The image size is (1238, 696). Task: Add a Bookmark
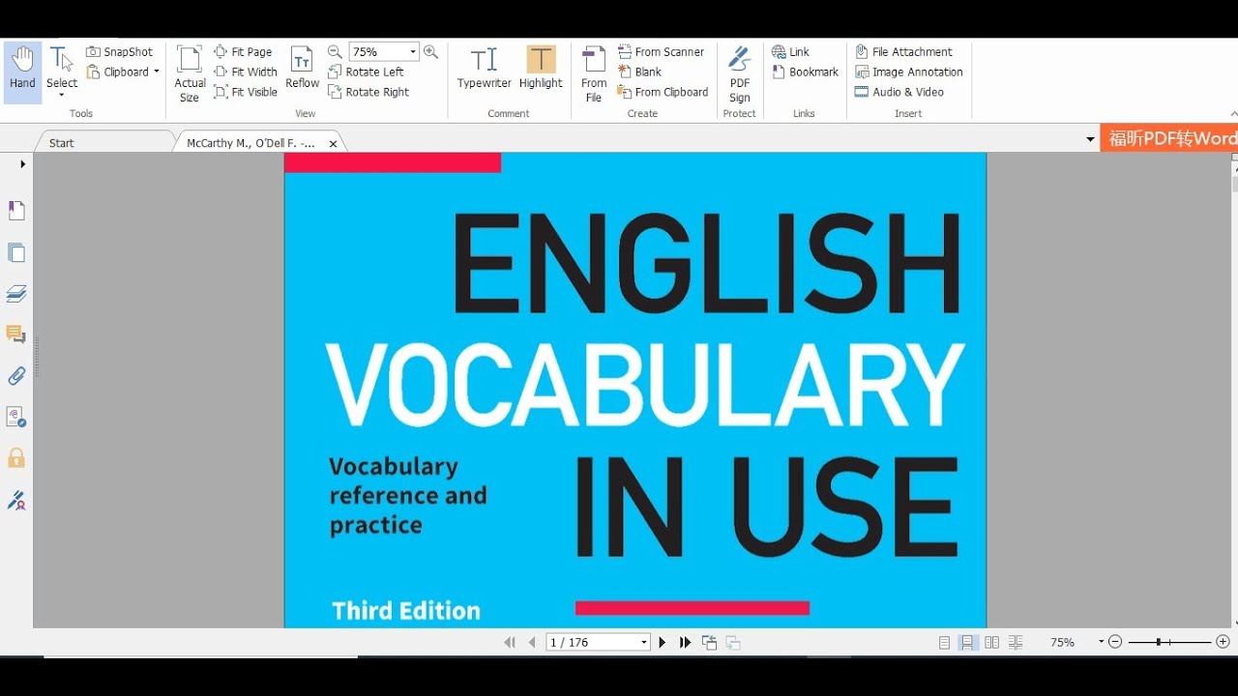coord(805,72)
